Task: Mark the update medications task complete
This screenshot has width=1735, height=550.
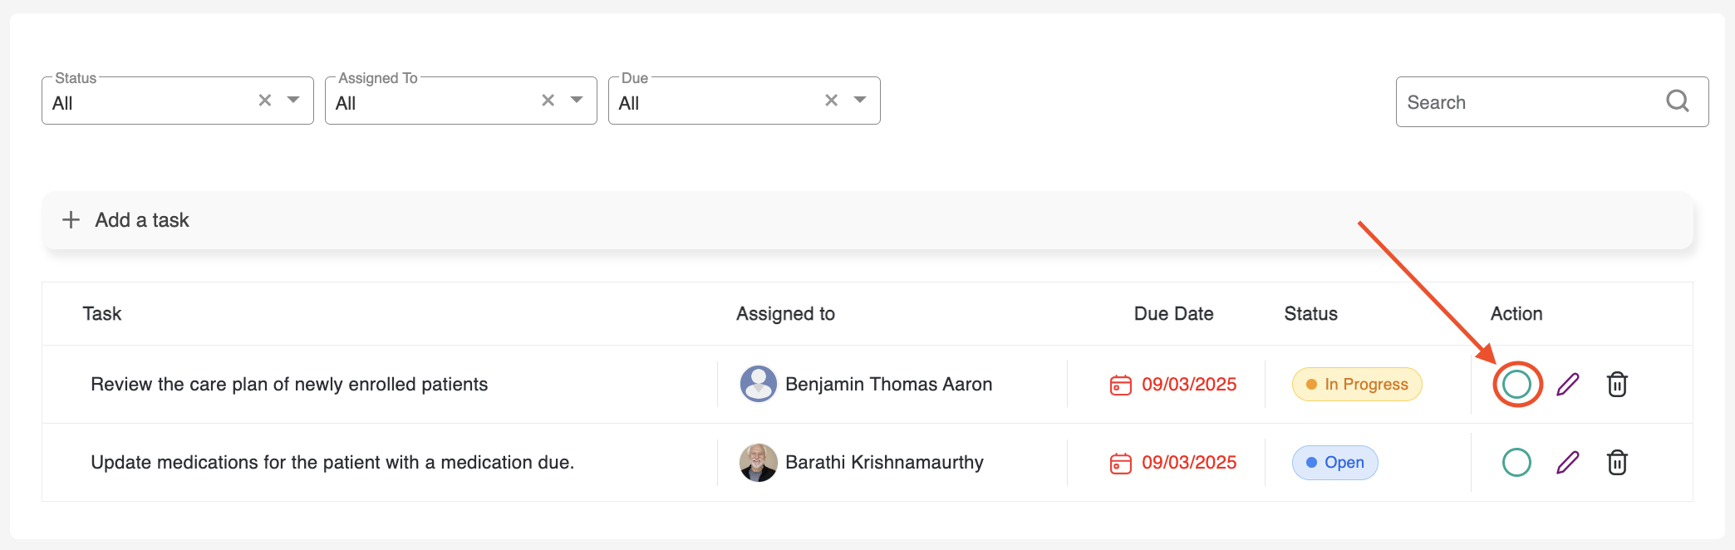Action: [x=1516, y=462]
